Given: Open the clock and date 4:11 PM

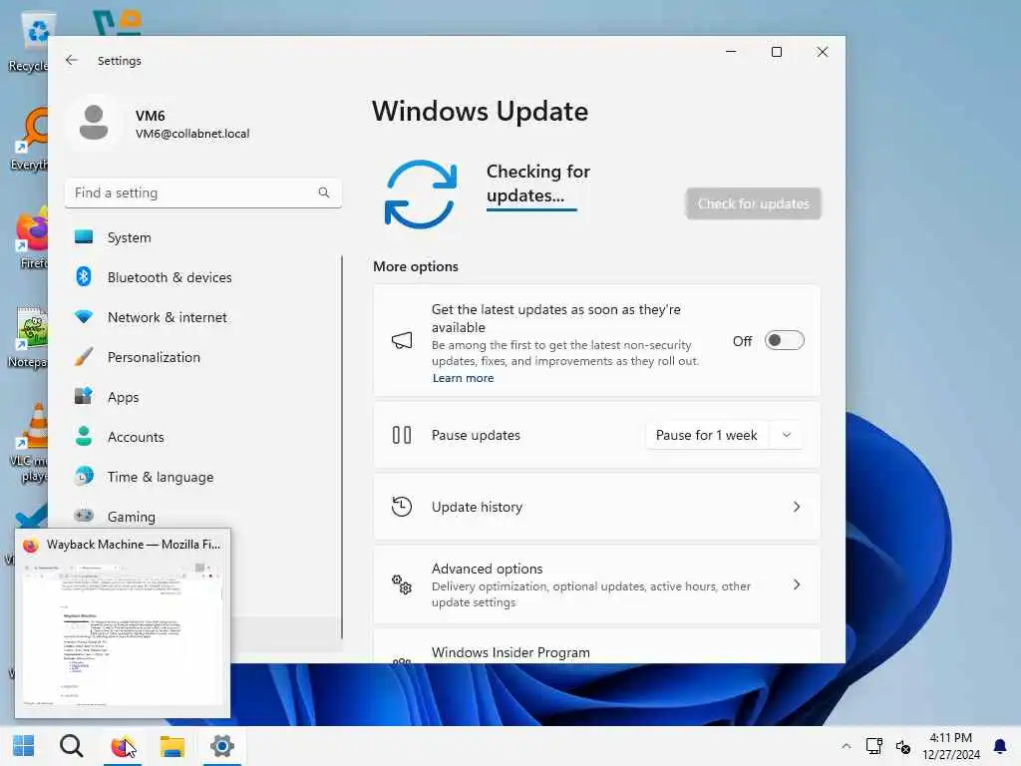Looking at the screenshot, I should pos(950,746).
